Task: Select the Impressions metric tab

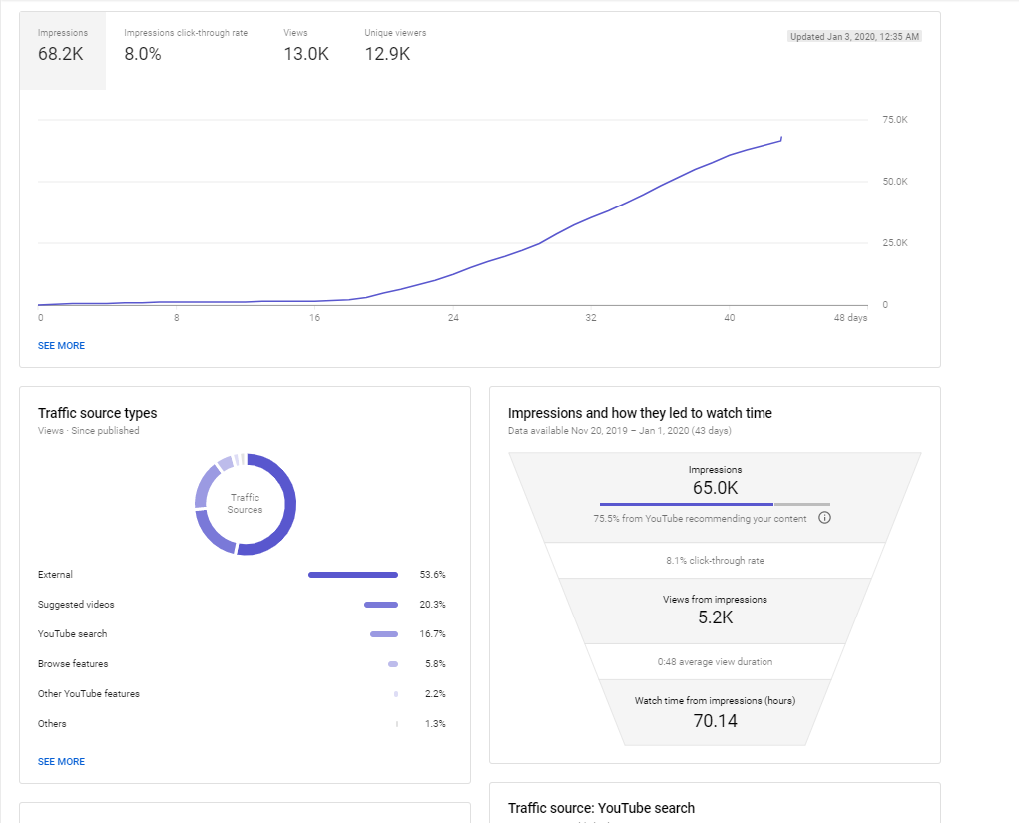Action: 63,51
